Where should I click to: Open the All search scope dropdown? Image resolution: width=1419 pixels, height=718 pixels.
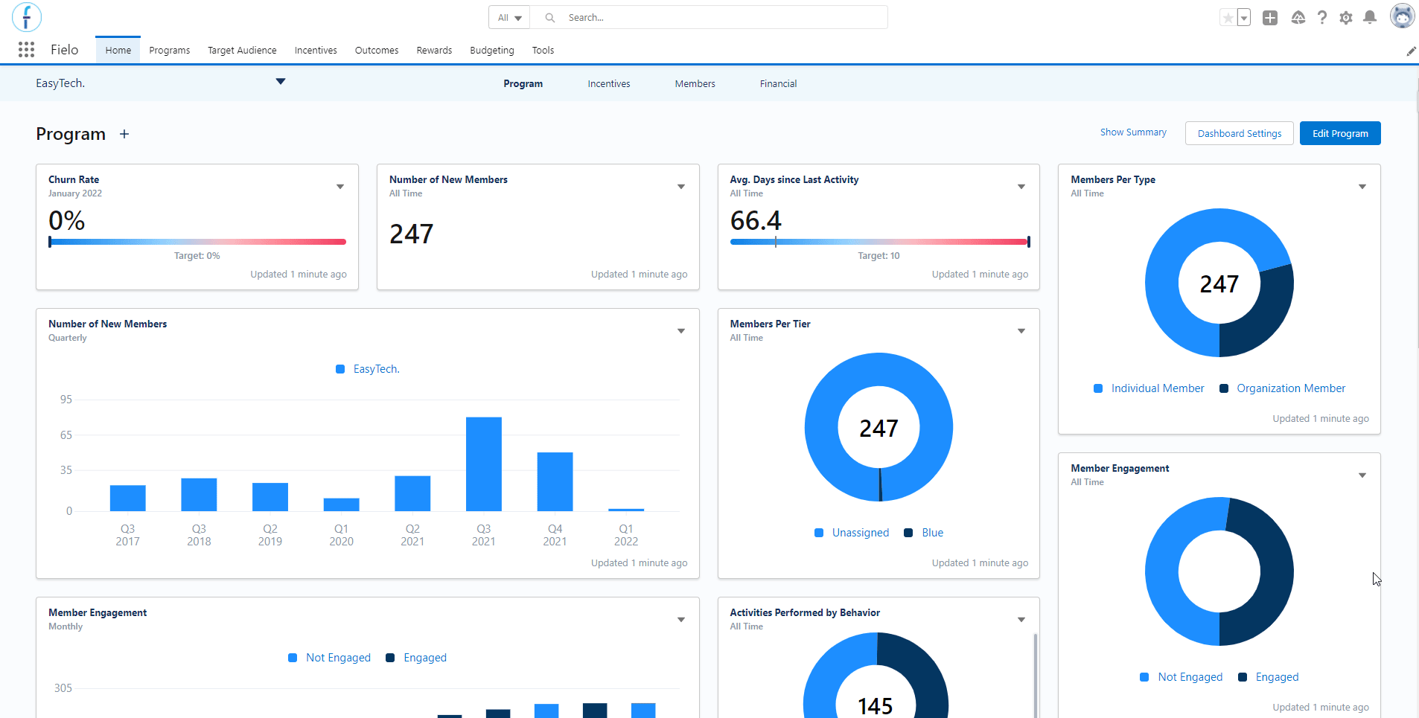(509, 18)
